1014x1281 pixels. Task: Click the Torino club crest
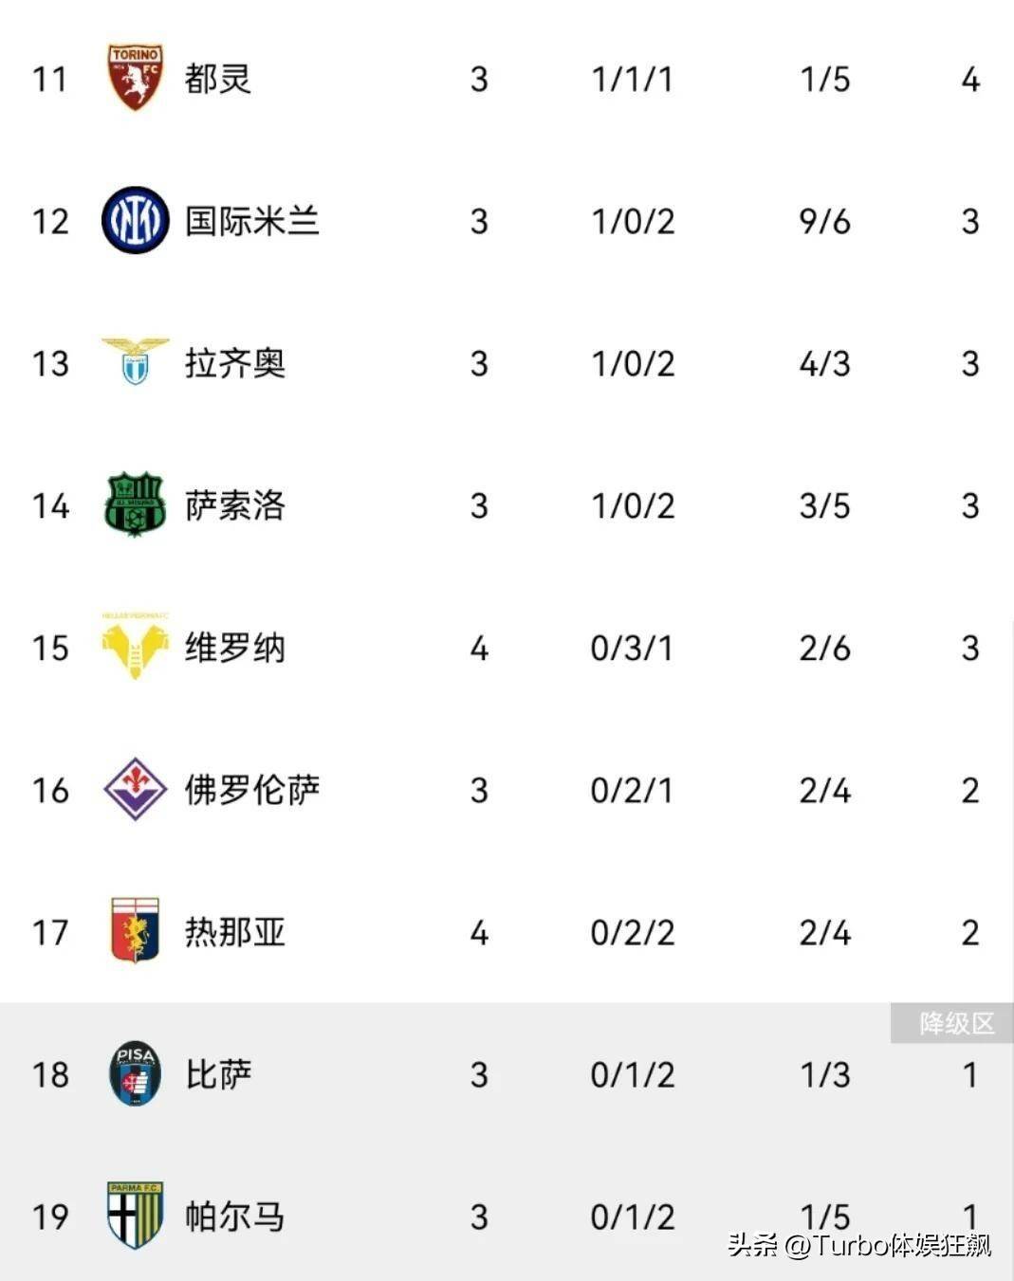[135, 77]
